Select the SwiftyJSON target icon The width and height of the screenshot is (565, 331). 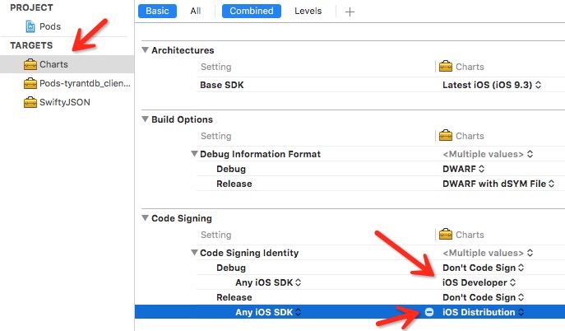click(x=30, y=102)
